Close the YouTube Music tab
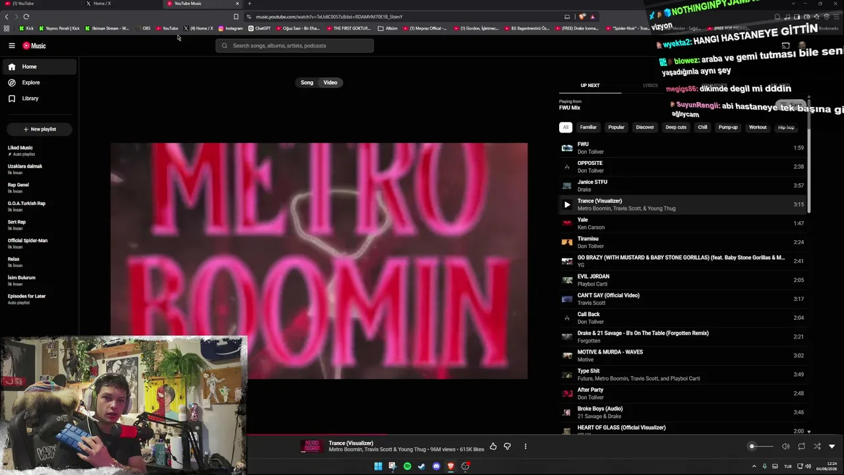The width and height of the screenshot is (844, 475). click(x=237, y=3)
